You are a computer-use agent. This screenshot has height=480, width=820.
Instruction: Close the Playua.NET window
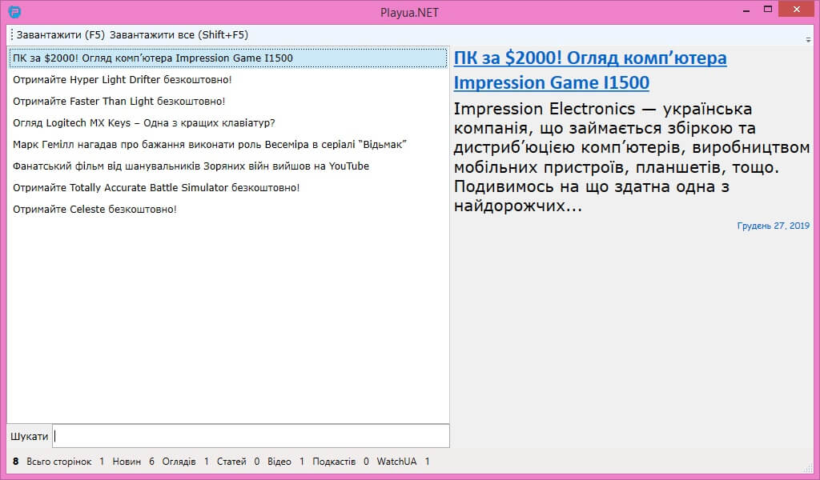tap(797, 10)
